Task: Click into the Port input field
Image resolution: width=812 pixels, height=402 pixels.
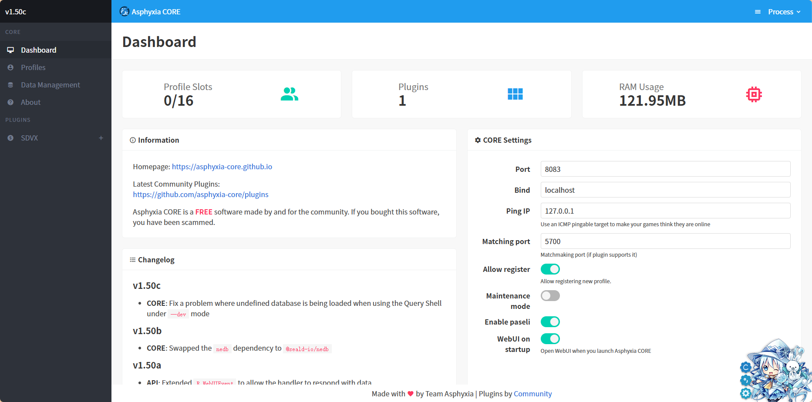Action: click(x=665, y=169)
